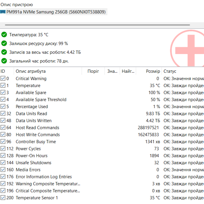Toggle the Percentage Used checkbox
The width and height of the screenshot is (204, 204).
[x=3, y=106]
